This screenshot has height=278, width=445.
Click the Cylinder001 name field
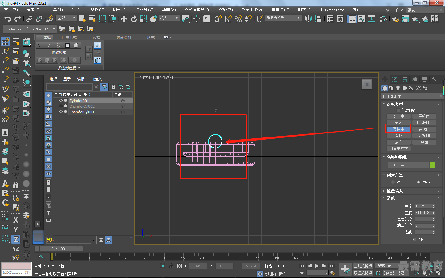click(408, 165)
